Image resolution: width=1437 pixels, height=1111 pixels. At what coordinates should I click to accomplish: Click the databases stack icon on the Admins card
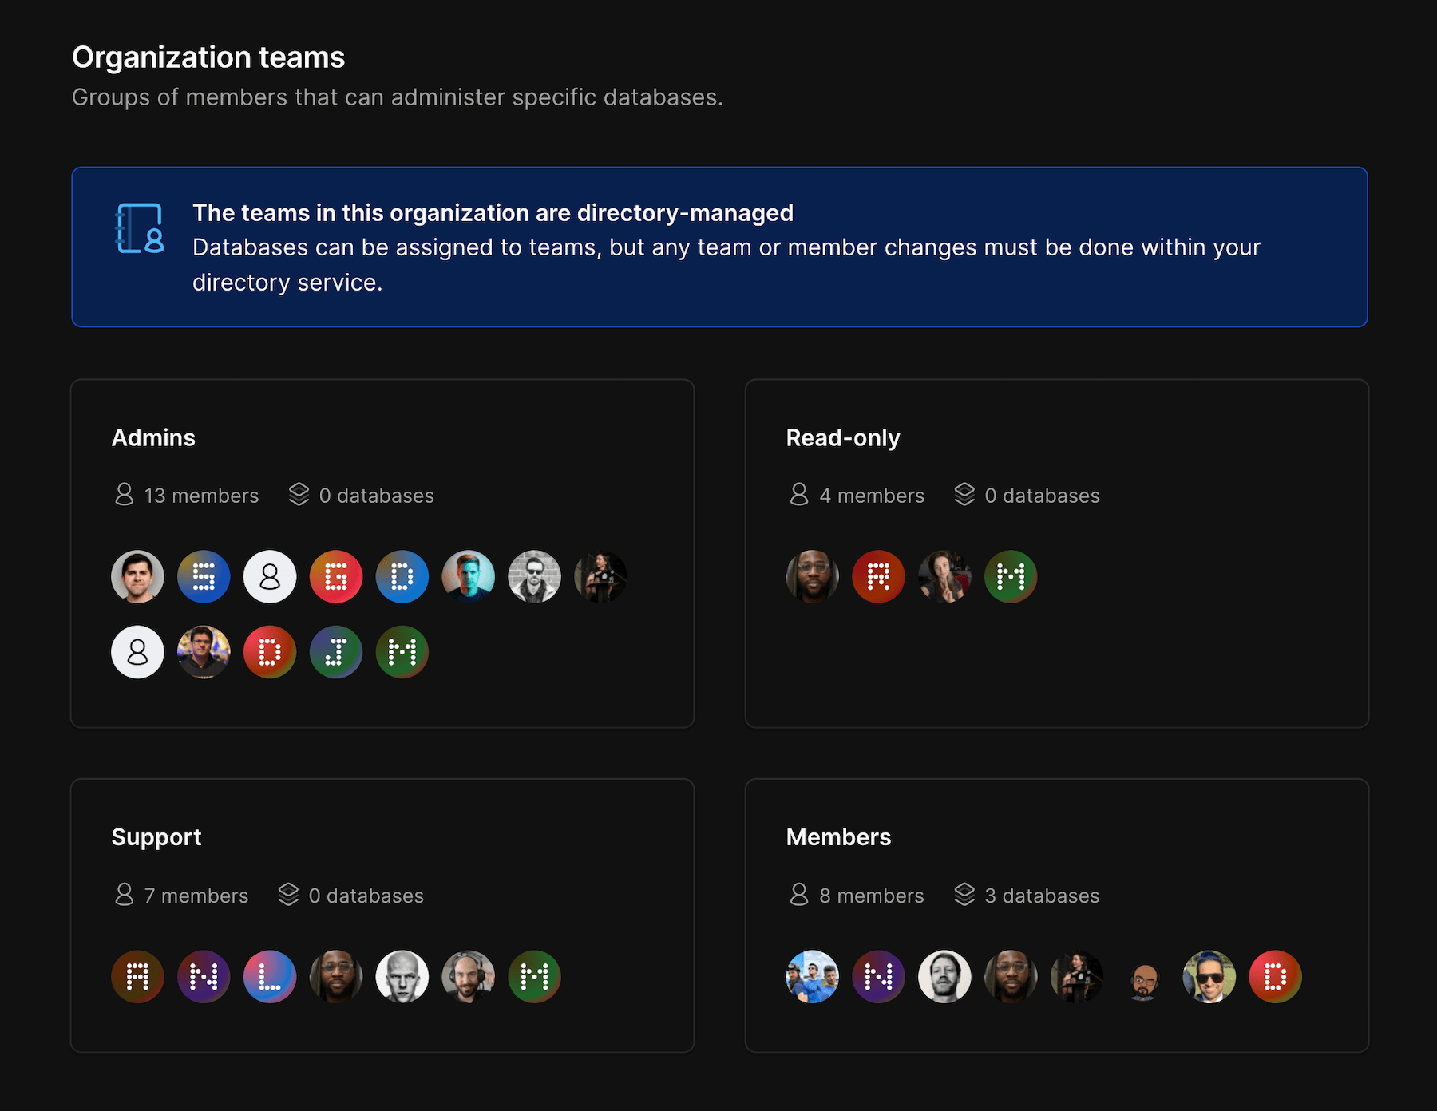298,493
